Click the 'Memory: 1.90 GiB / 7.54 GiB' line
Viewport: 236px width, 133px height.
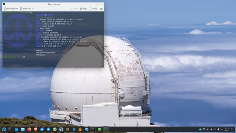tap(52, 44)
